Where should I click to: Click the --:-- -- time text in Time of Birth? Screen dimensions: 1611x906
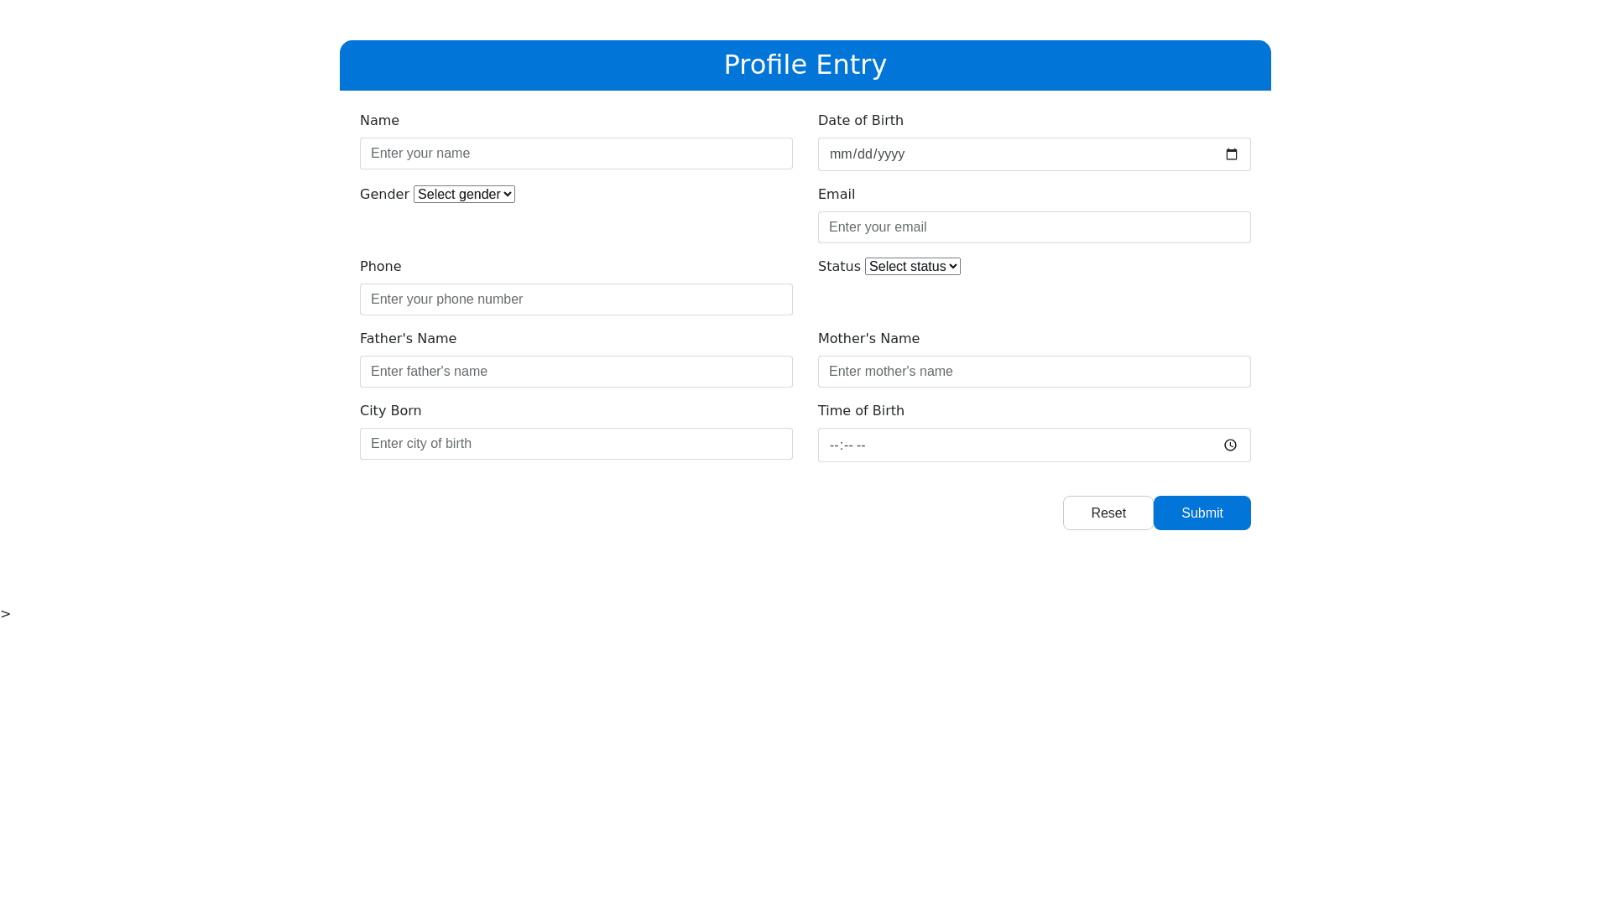coord(847,445)
